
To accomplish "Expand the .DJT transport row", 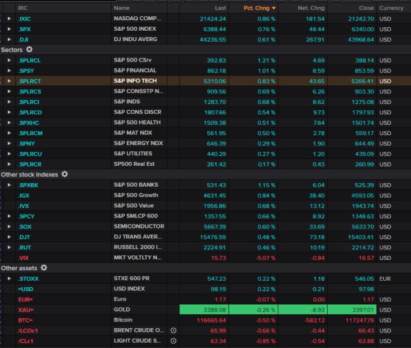I will coord(9,237).
